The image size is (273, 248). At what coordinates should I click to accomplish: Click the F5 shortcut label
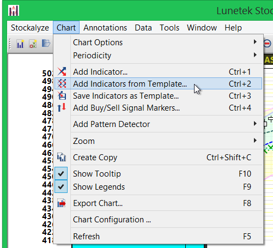[247, 237]
